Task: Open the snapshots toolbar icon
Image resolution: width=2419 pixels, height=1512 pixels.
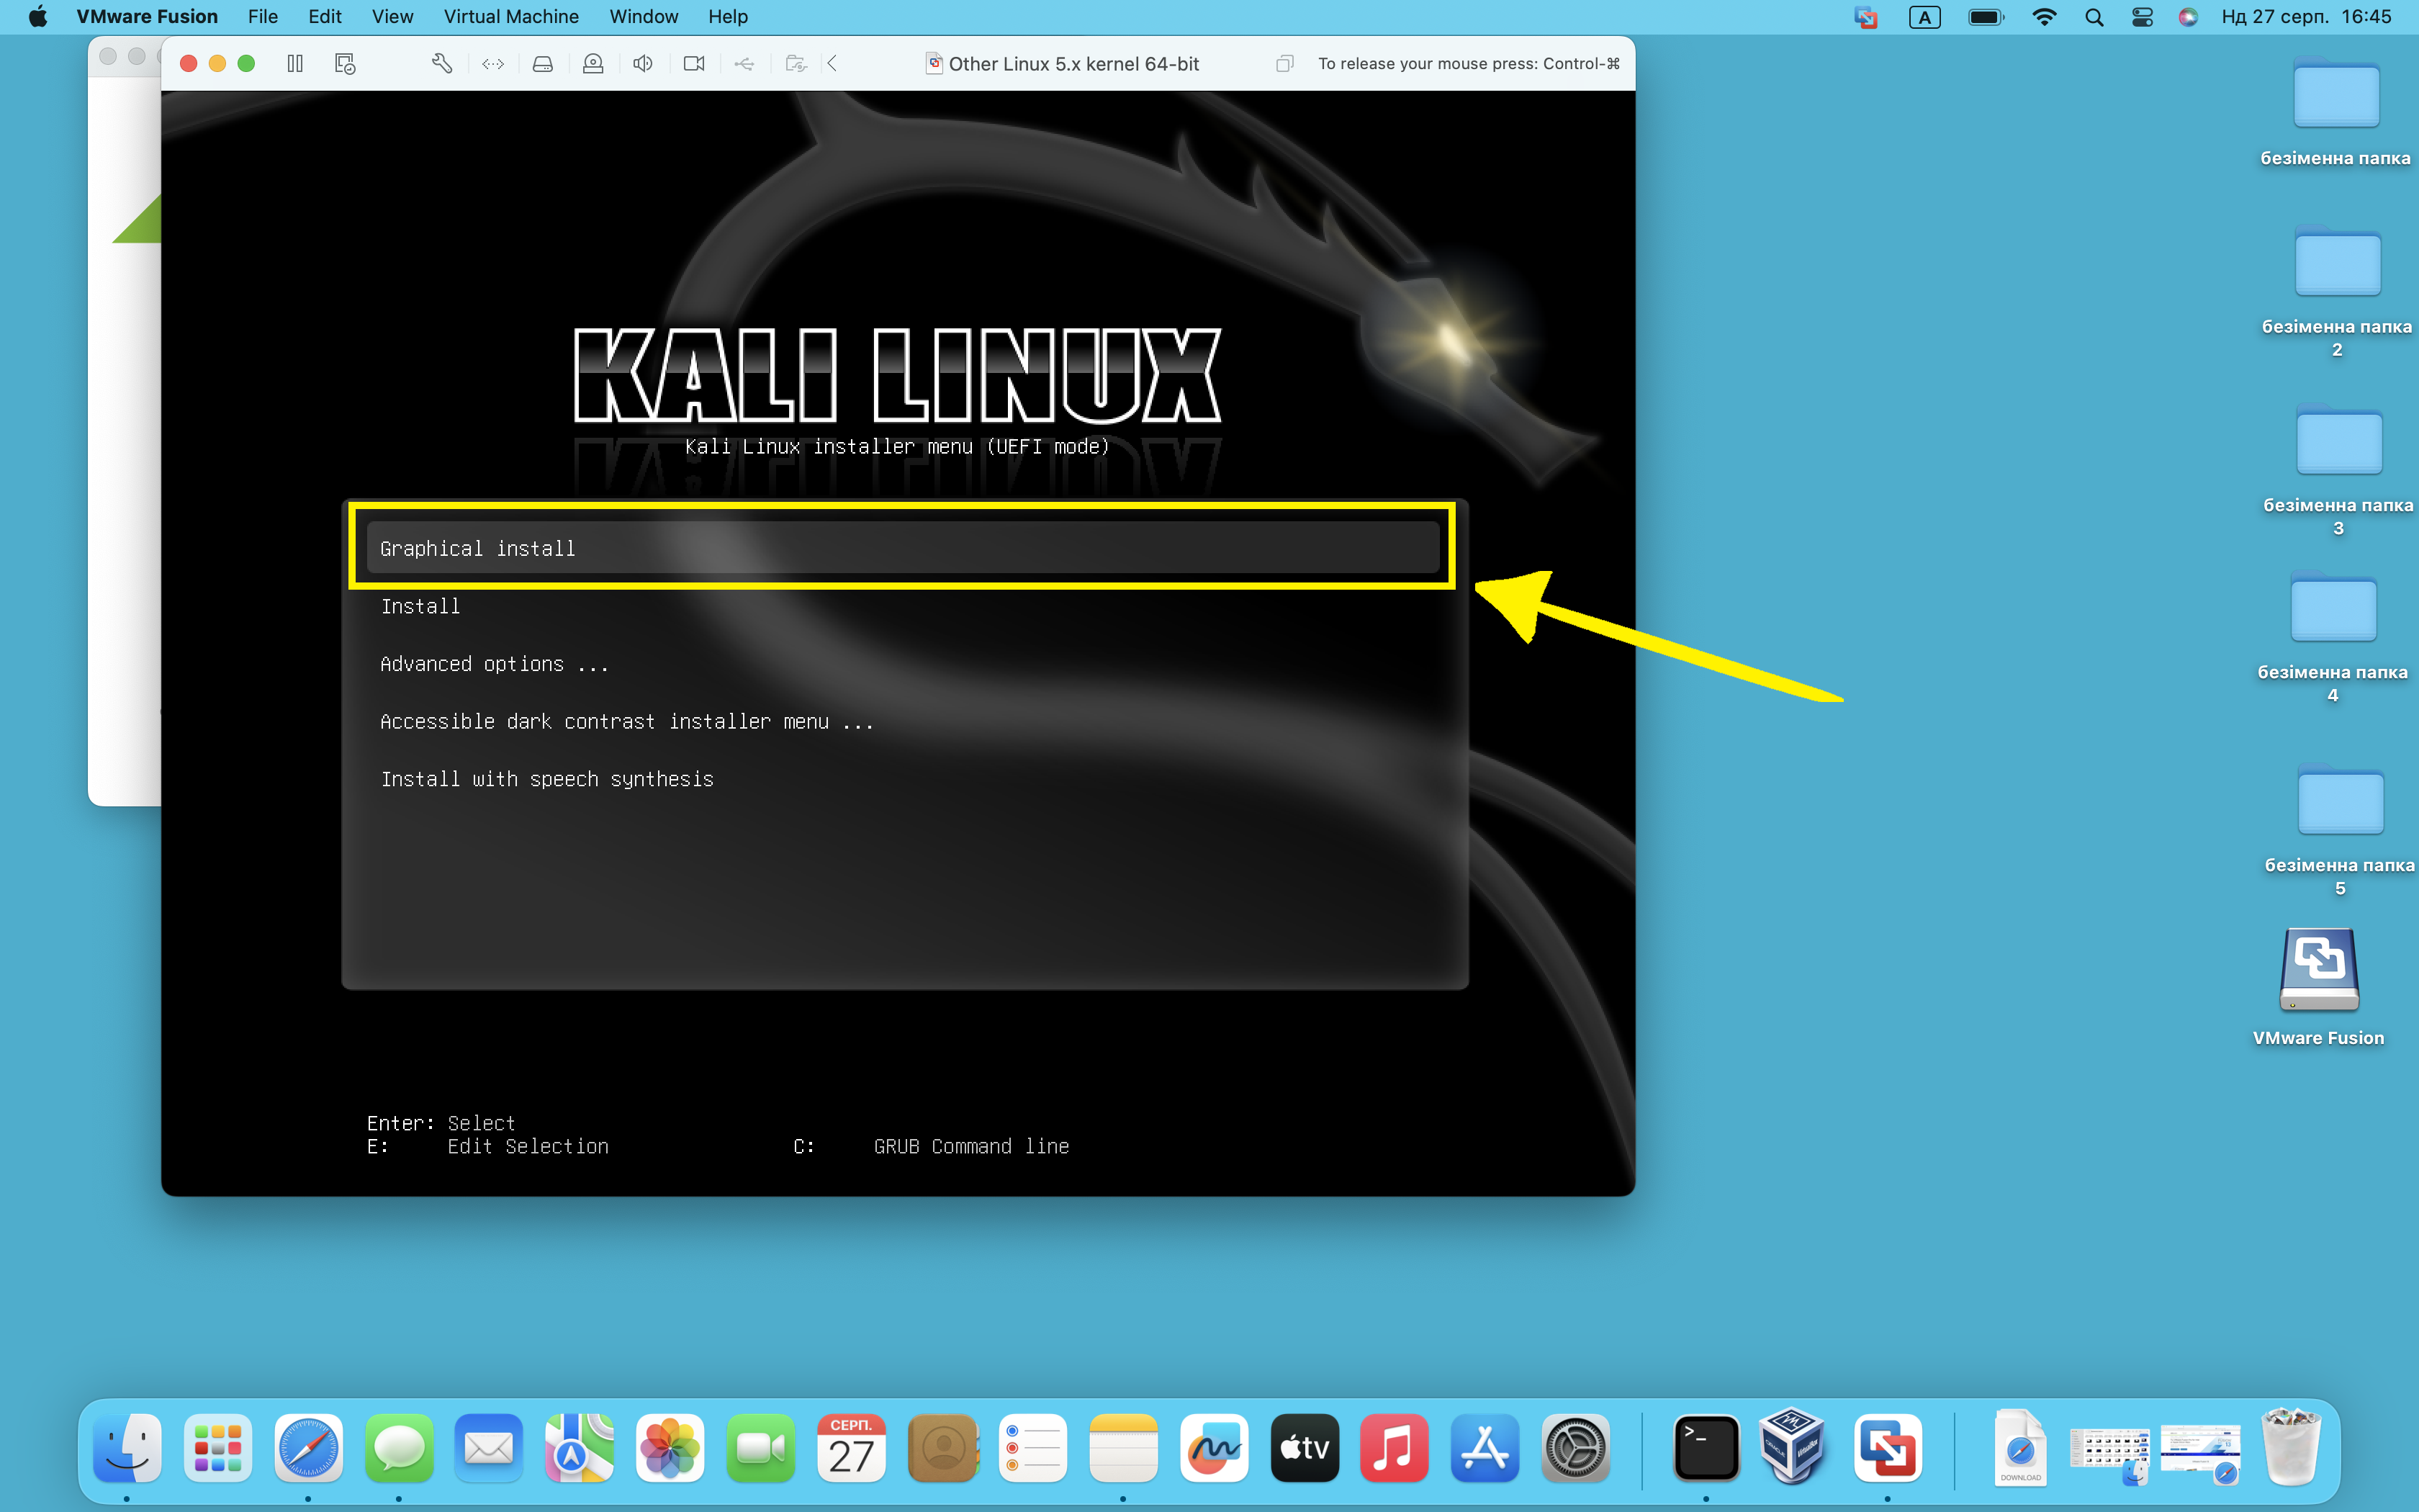Action: 345,64
